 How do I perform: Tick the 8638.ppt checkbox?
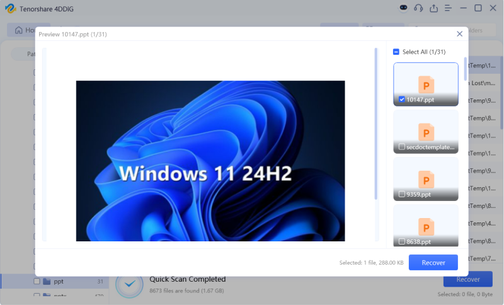402,241
